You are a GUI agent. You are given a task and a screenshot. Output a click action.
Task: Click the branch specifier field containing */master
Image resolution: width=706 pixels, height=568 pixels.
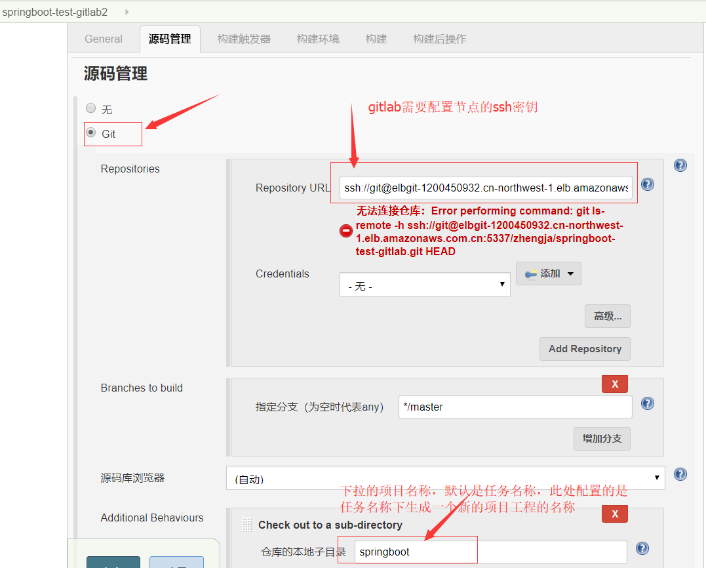point(515,407)
